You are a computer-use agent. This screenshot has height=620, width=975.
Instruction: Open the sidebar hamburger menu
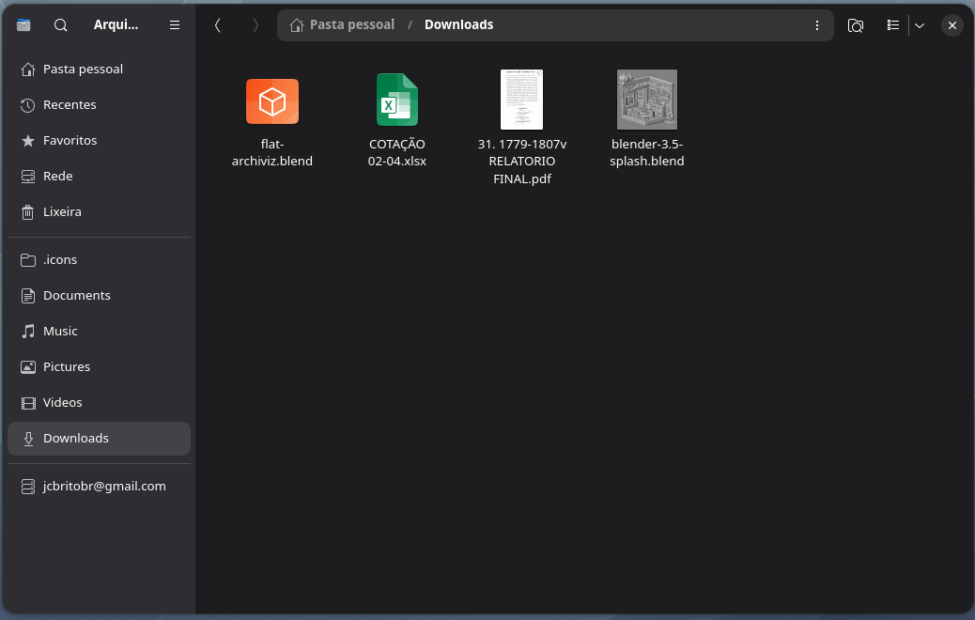tap(175, 25)
